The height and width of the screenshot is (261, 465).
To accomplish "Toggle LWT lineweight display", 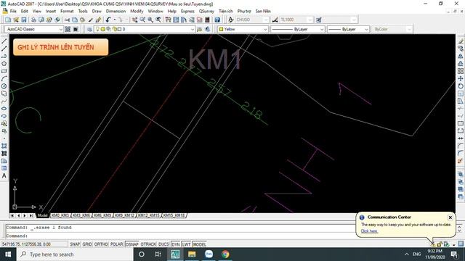I will [186, 244].
